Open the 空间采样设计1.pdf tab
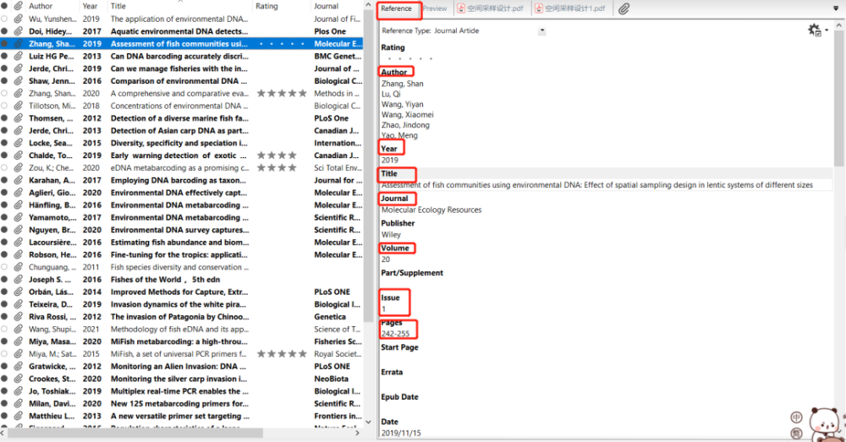 point(570,8)
